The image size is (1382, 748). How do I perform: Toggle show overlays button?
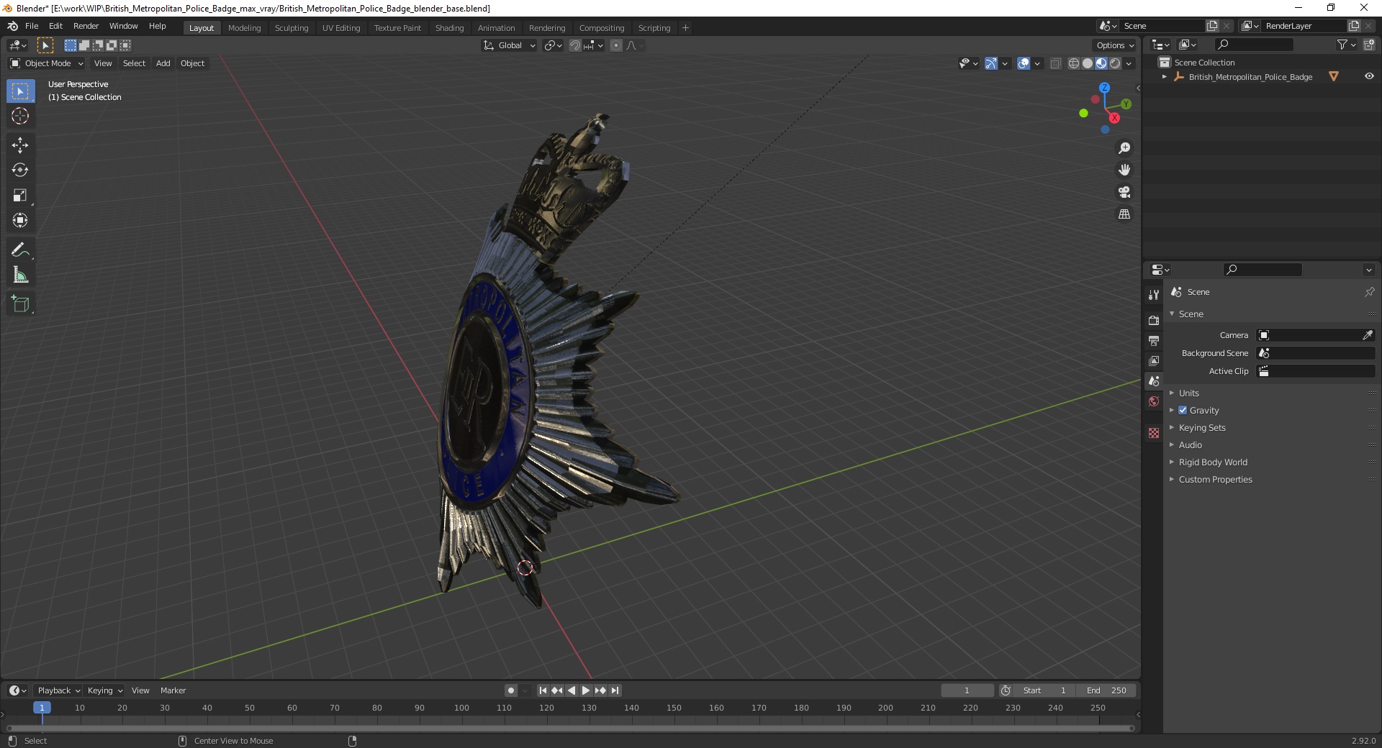1024,63
